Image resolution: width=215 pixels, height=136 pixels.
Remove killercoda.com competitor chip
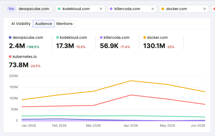tap(153, 9)
